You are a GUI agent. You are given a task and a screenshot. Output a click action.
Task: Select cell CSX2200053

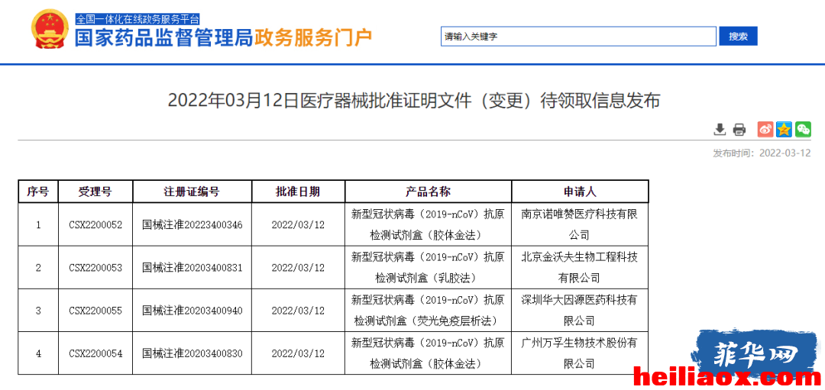click(95, 268)
